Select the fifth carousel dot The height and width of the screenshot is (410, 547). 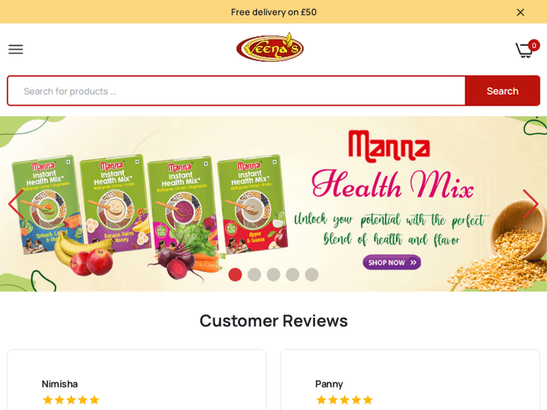tap(312, 275)
